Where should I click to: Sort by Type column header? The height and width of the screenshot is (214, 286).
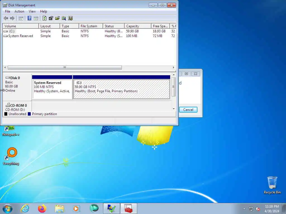point(69,26)
